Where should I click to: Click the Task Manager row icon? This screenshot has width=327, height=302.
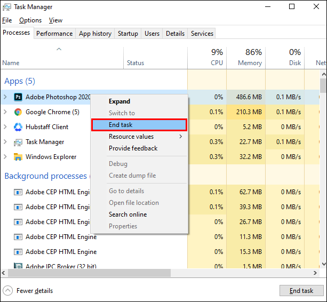pyautogui.click(x=18, y=142)
